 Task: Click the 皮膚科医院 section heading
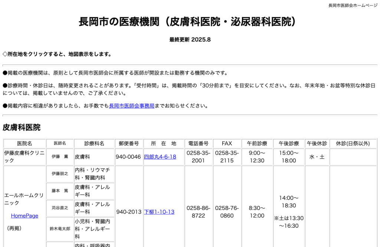coord(22,127)
